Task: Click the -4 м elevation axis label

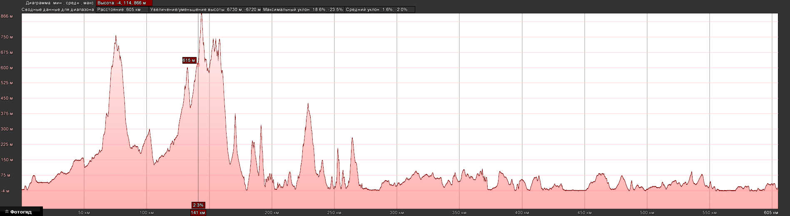Action: point(5,191)
